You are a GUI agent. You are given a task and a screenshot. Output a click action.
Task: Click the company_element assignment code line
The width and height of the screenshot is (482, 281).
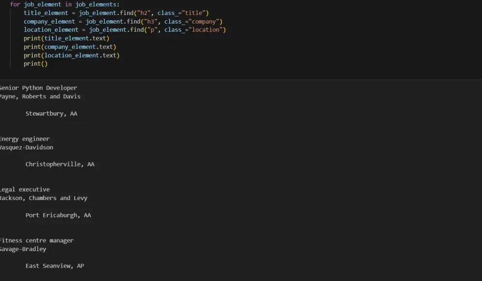123,22
